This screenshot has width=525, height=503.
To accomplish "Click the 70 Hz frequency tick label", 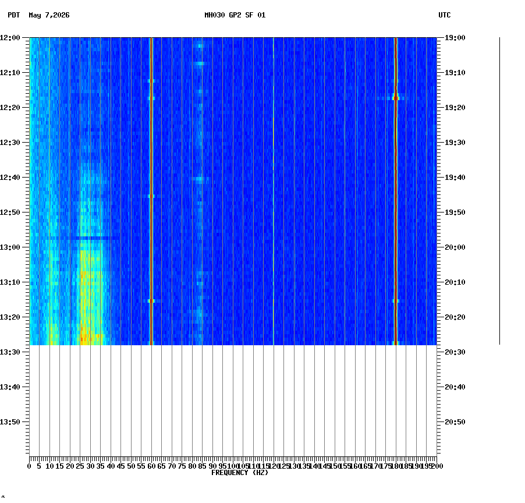I will pos(172,466).
